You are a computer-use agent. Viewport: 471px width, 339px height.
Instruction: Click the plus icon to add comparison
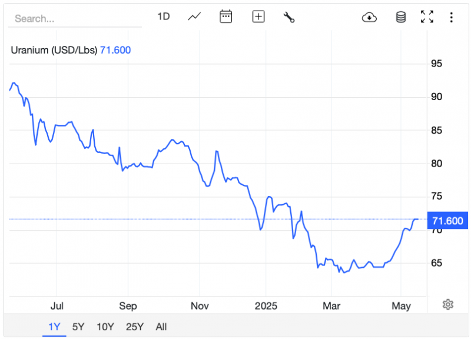[x=258, y=16]
